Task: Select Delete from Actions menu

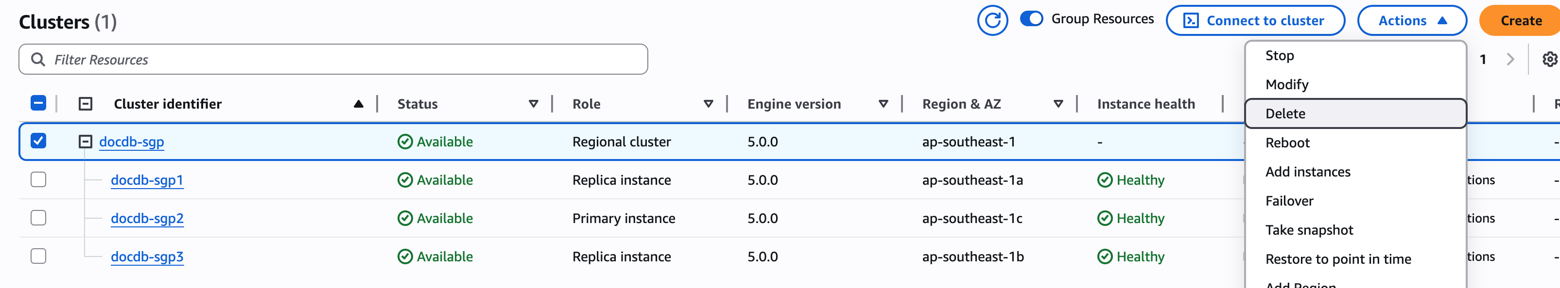Action: (1285, 113)
